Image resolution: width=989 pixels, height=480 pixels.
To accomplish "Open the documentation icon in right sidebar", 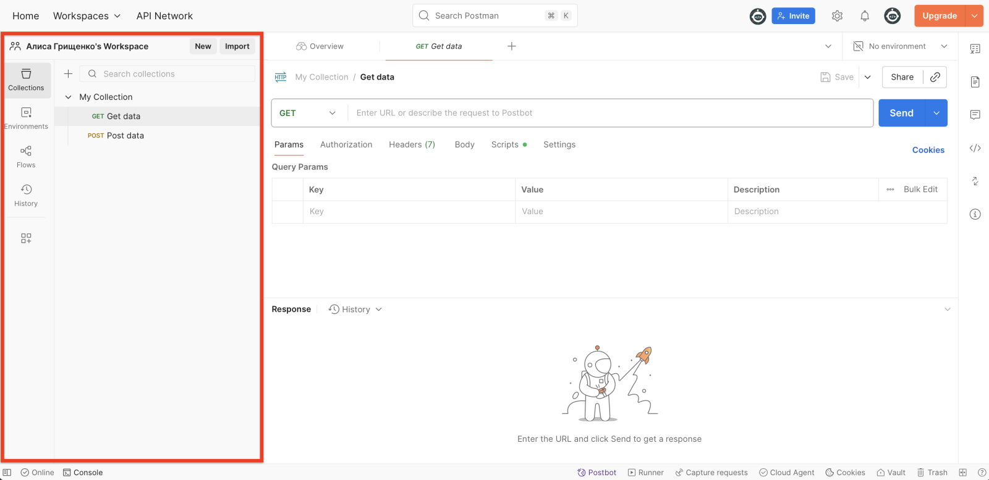I will [975, 82].
